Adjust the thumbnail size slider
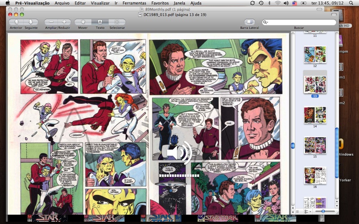Viewport: 359px width, 224px height. [323, 211]
